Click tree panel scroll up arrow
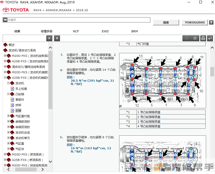Image resolution: width=215 pixels, height=174 pixels. click(x=50, y=48)
